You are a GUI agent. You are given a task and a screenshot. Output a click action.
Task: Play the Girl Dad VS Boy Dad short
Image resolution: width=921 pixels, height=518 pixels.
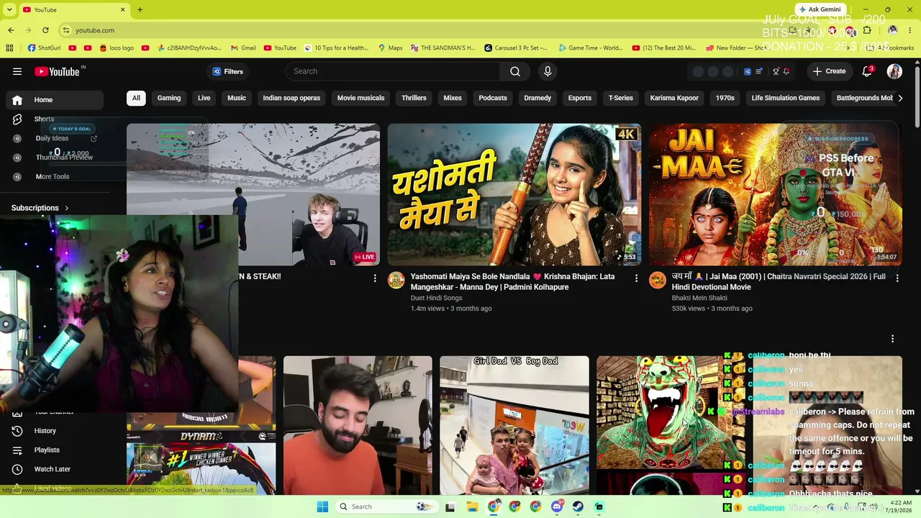(x=514, y=424)
